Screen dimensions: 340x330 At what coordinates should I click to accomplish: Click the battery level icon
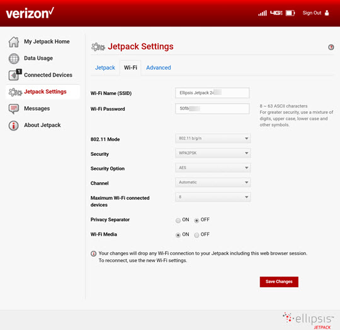click(x=290, y=13)
